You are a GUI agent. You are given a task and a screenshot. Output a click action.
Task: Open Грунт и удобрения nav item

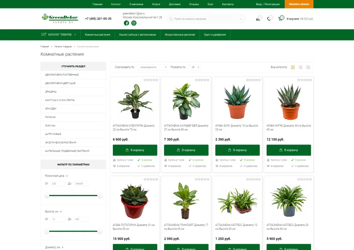[215, 35]
